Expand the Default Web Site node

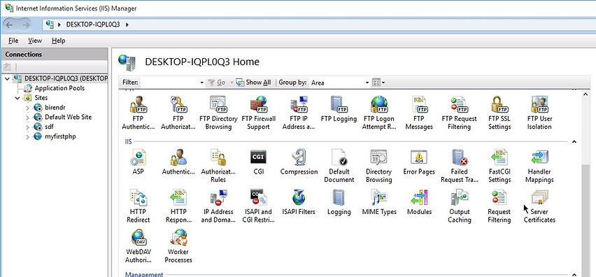(27, 118)
